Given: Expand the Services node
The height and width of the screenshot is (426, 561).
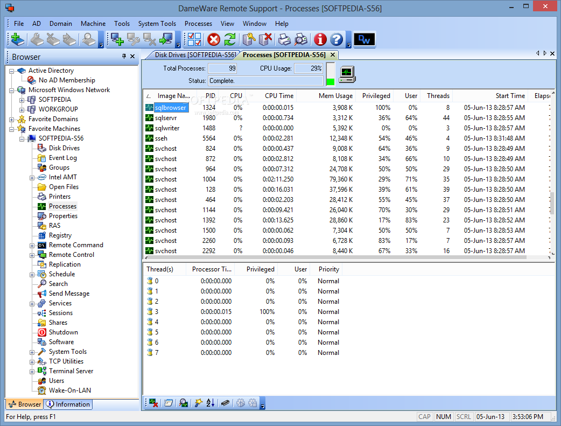Looking at the screenshot, I should pos(32,304).
